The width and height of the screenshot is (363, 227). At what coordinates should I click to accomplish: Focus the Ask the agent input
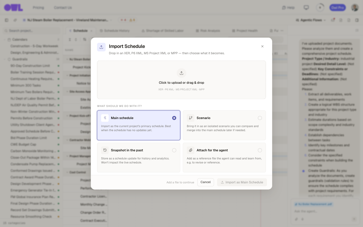[325, 211]
